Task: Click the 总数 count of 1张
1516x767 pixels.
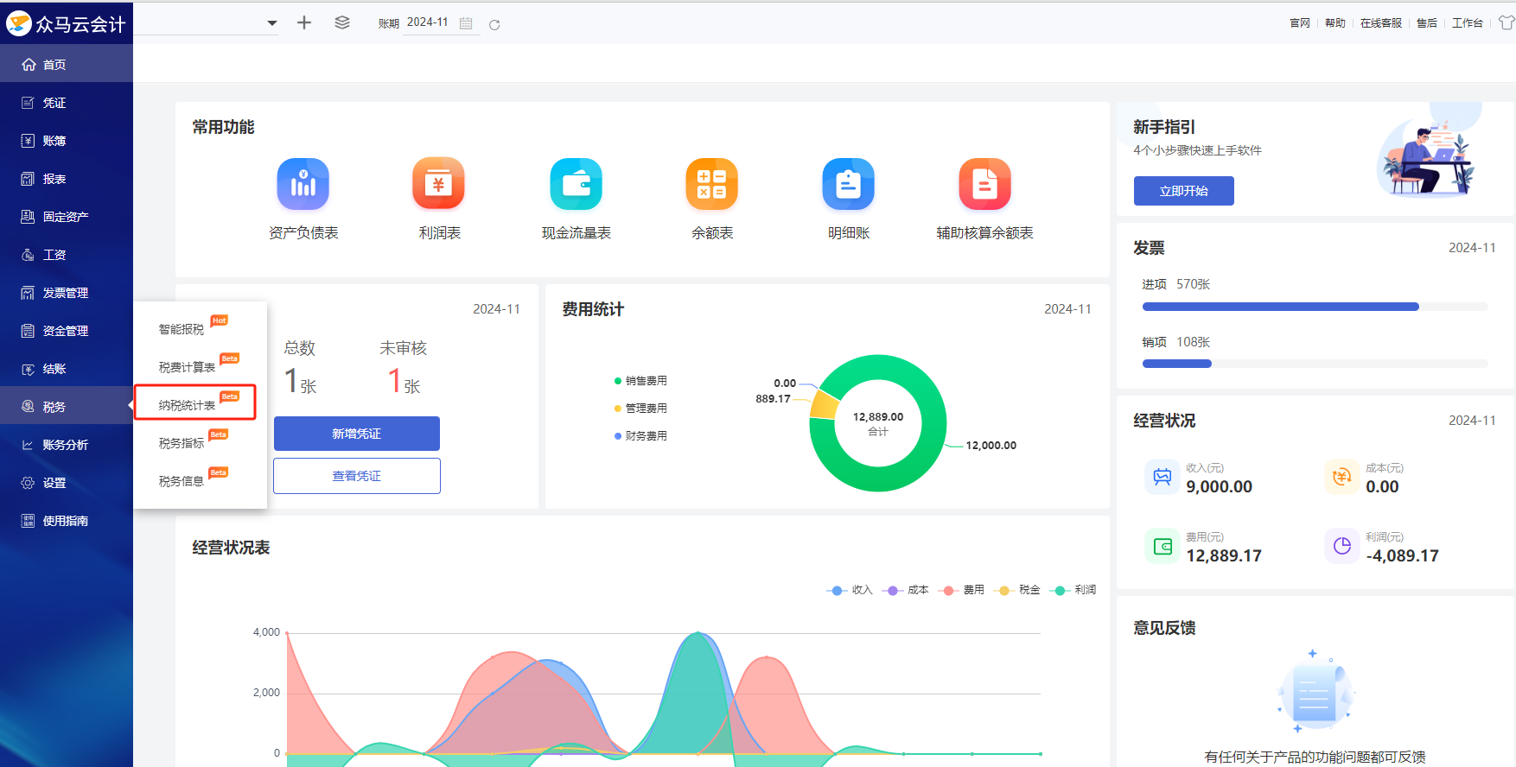Action: point(301,381)
